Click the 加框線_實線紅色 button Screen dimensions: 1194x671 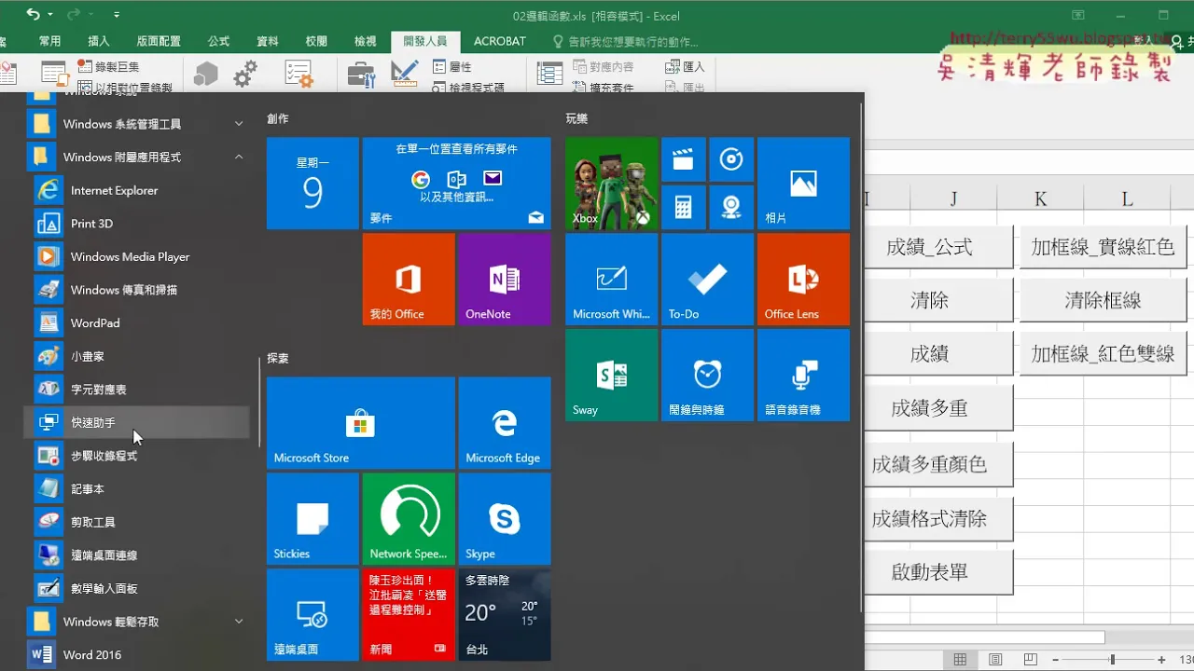click(x=1104, y=247)
